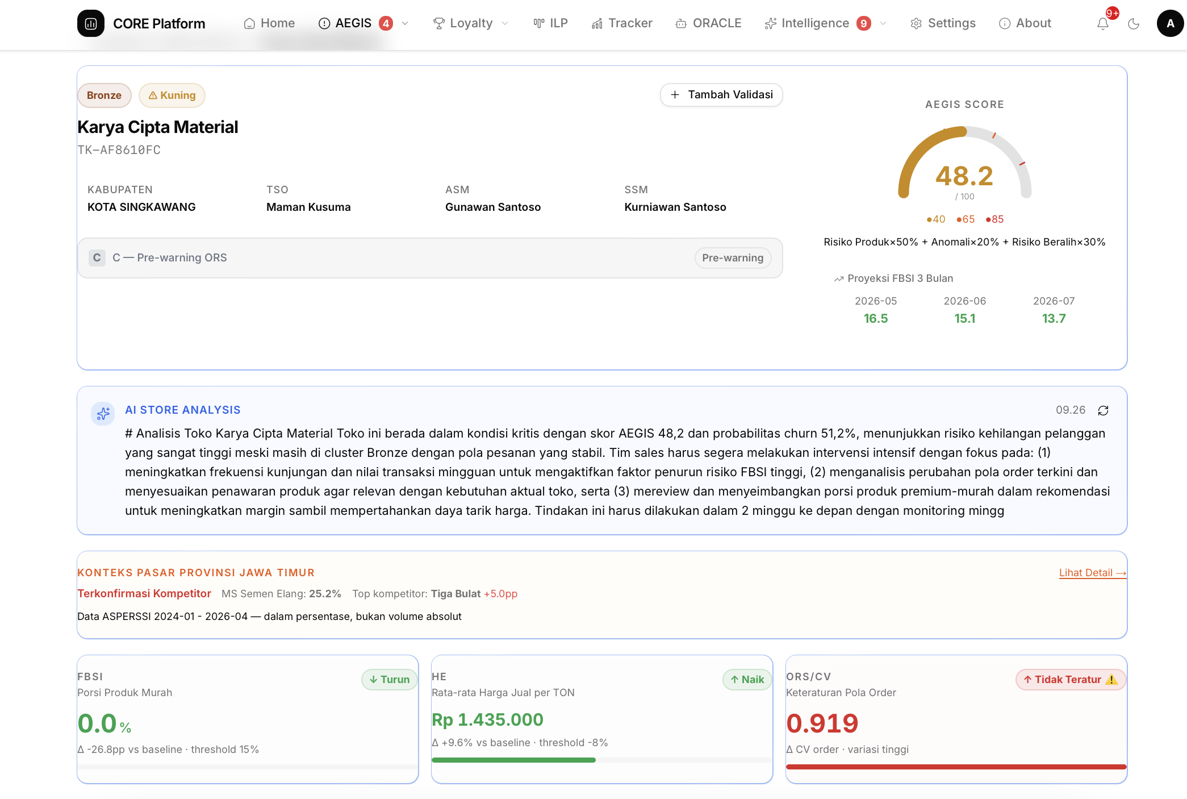Open the user avatar menu
The width and height of the screenshot is (1187, 799).
pos(1170,23)
